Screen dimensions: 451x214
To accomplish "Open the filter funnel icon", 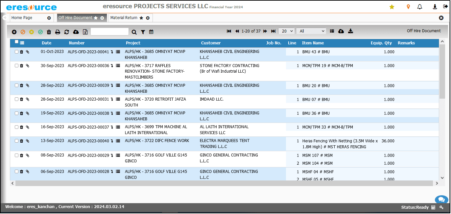I will point(143,32).
